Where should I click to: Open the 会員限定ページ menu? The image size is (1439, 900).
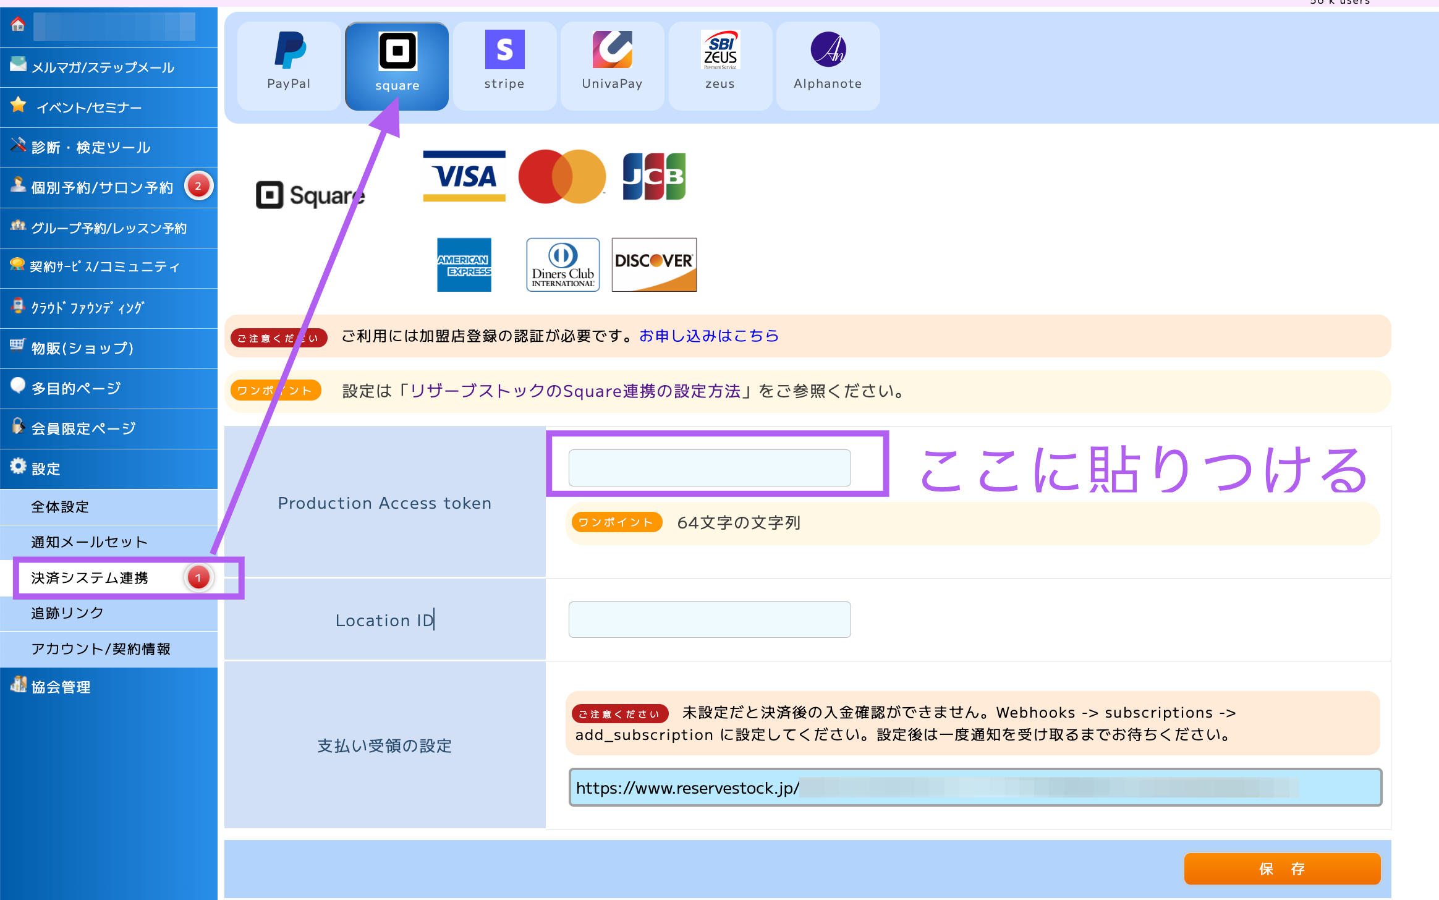[x=109, y=429]
